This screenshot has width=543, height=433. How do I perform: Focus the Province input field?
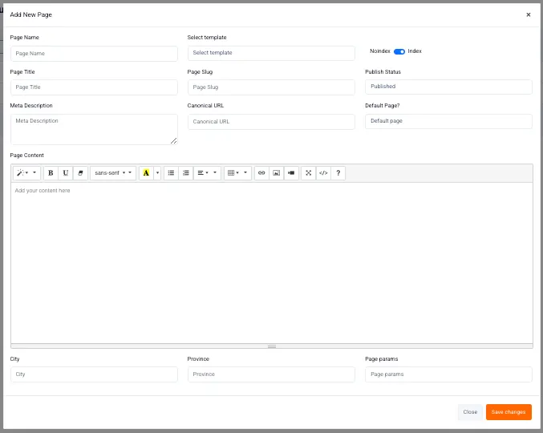pos(271,374)
